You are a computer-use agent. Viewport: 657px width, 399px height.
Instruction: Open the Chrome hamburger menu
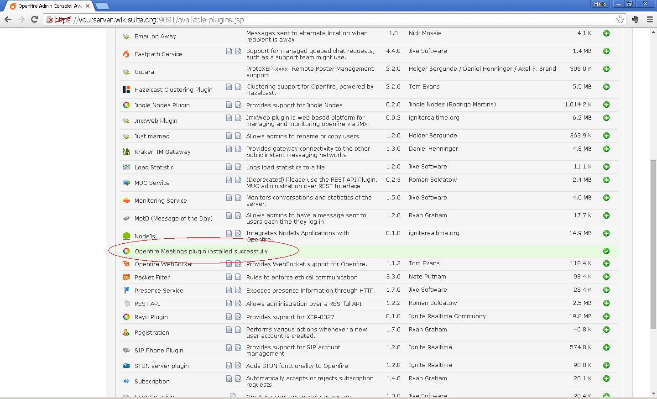click(650, 19)
